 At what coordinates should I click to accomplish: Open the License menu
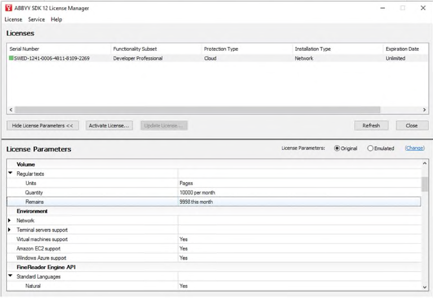pyautogui.click(x=14, y=19)
